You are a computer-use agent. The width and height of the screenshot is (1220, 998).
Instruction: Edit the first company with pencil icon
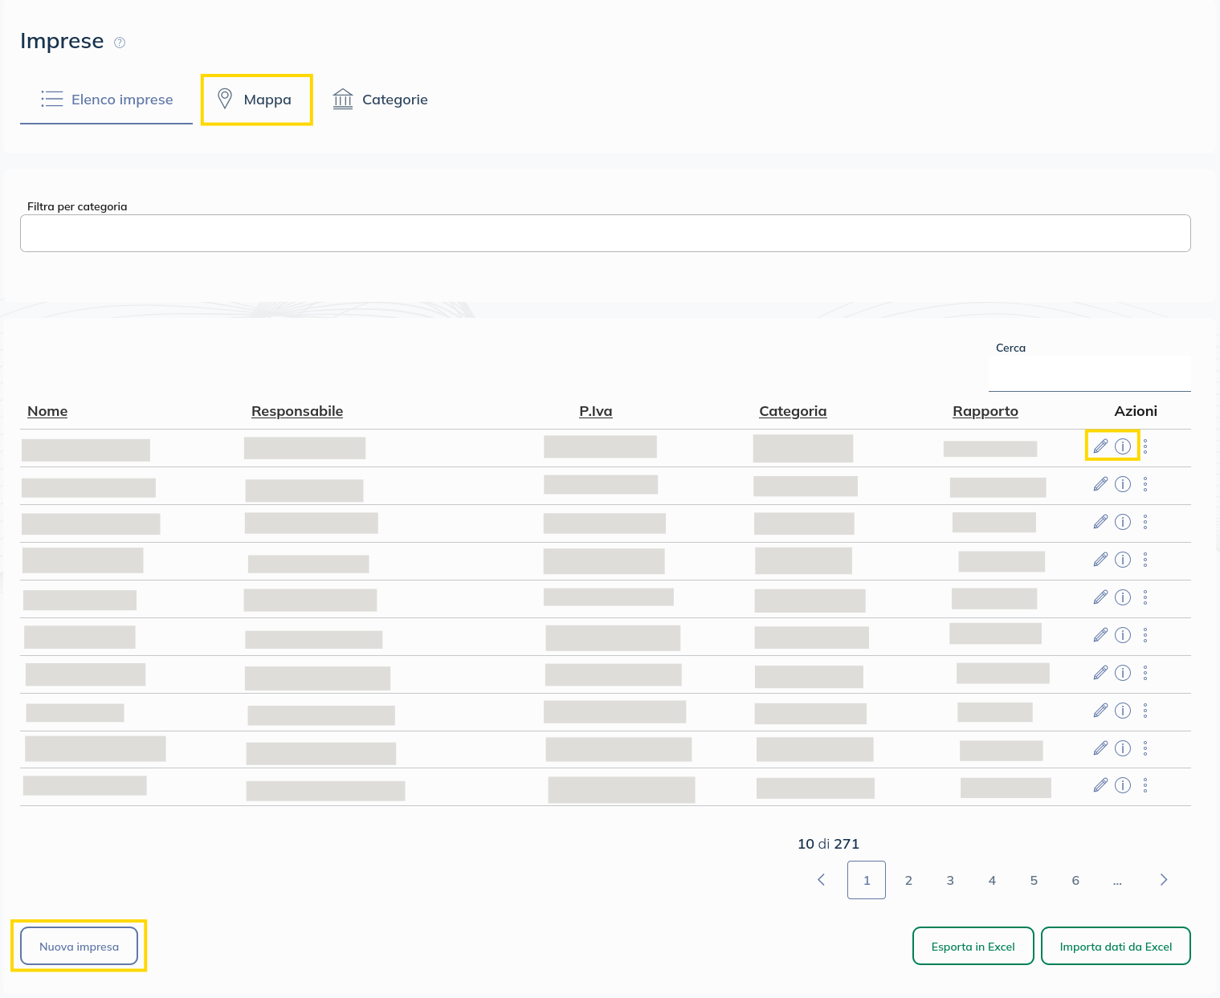tap(1100, 446)
